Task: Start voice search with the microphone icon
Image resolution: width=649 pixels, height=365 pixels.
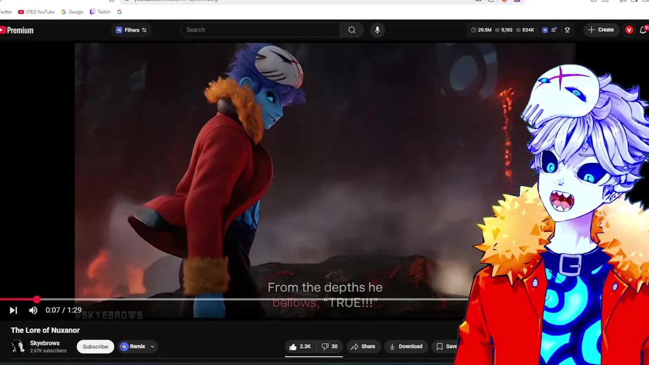Action: [377, 30]
